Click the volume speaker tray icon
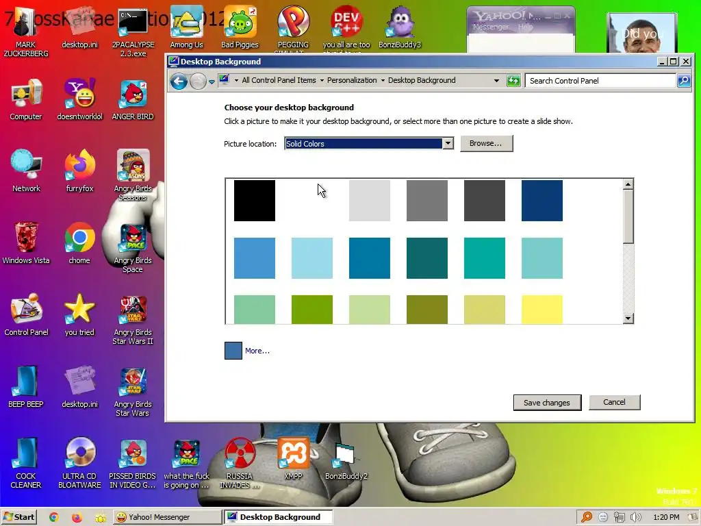 tap(636, 517)
